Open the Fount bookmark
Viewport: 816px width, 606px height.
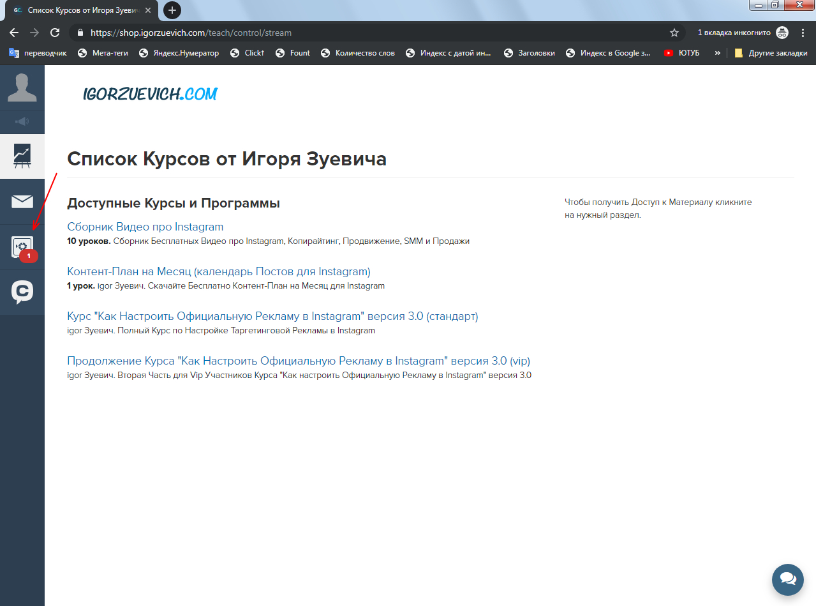[293, 53]
